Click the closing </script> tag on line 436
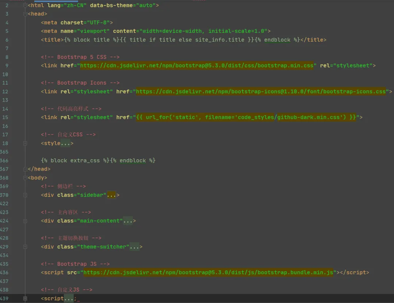Screen dimensions: 394x303 point(354,273)
